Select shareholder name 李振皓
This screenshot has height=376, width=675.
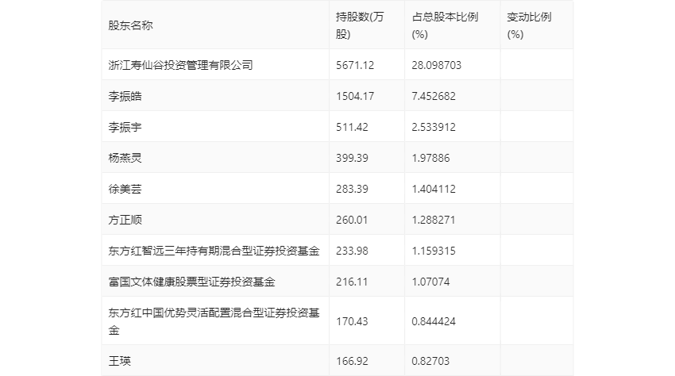125,96
